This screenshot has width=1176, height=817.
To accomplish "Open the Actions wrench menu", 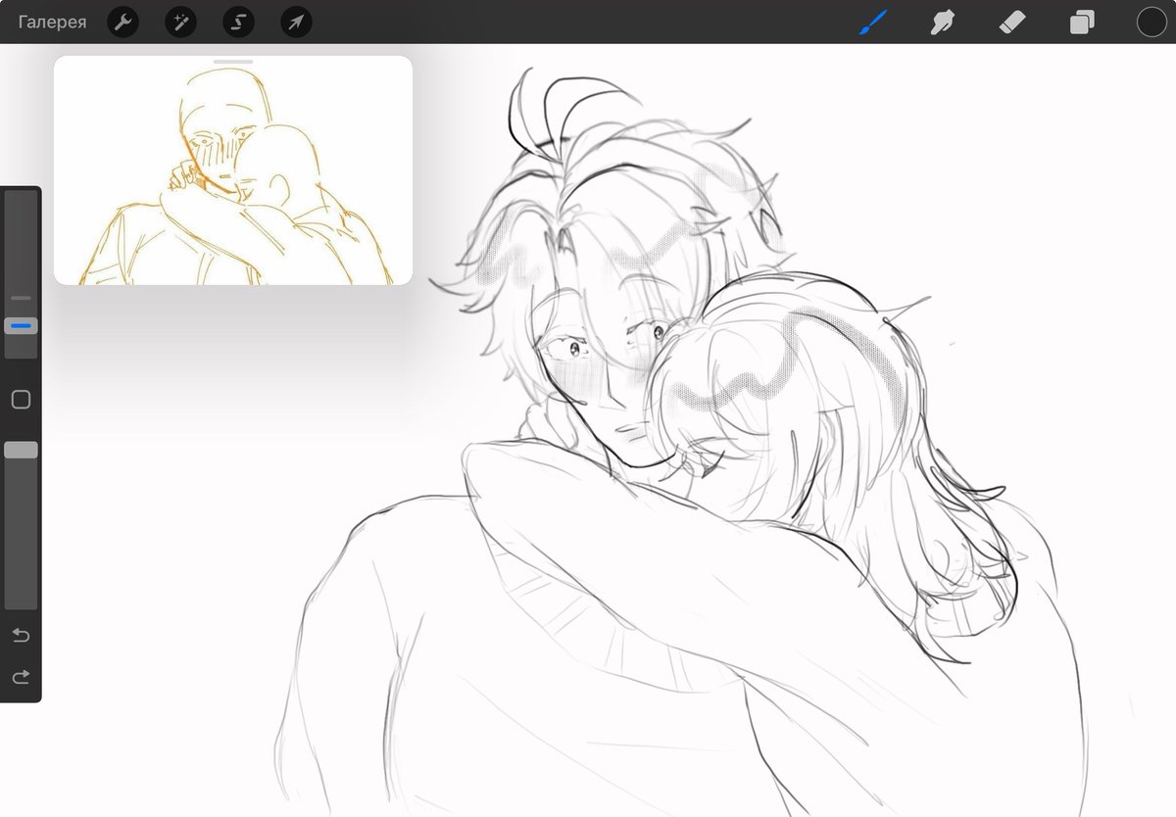I will pos(122,22).
